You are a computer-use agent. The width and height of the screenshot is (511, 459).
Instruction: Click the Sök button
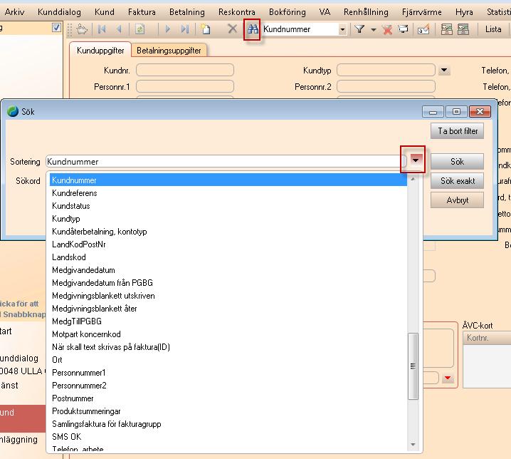[x=457, y=162]
